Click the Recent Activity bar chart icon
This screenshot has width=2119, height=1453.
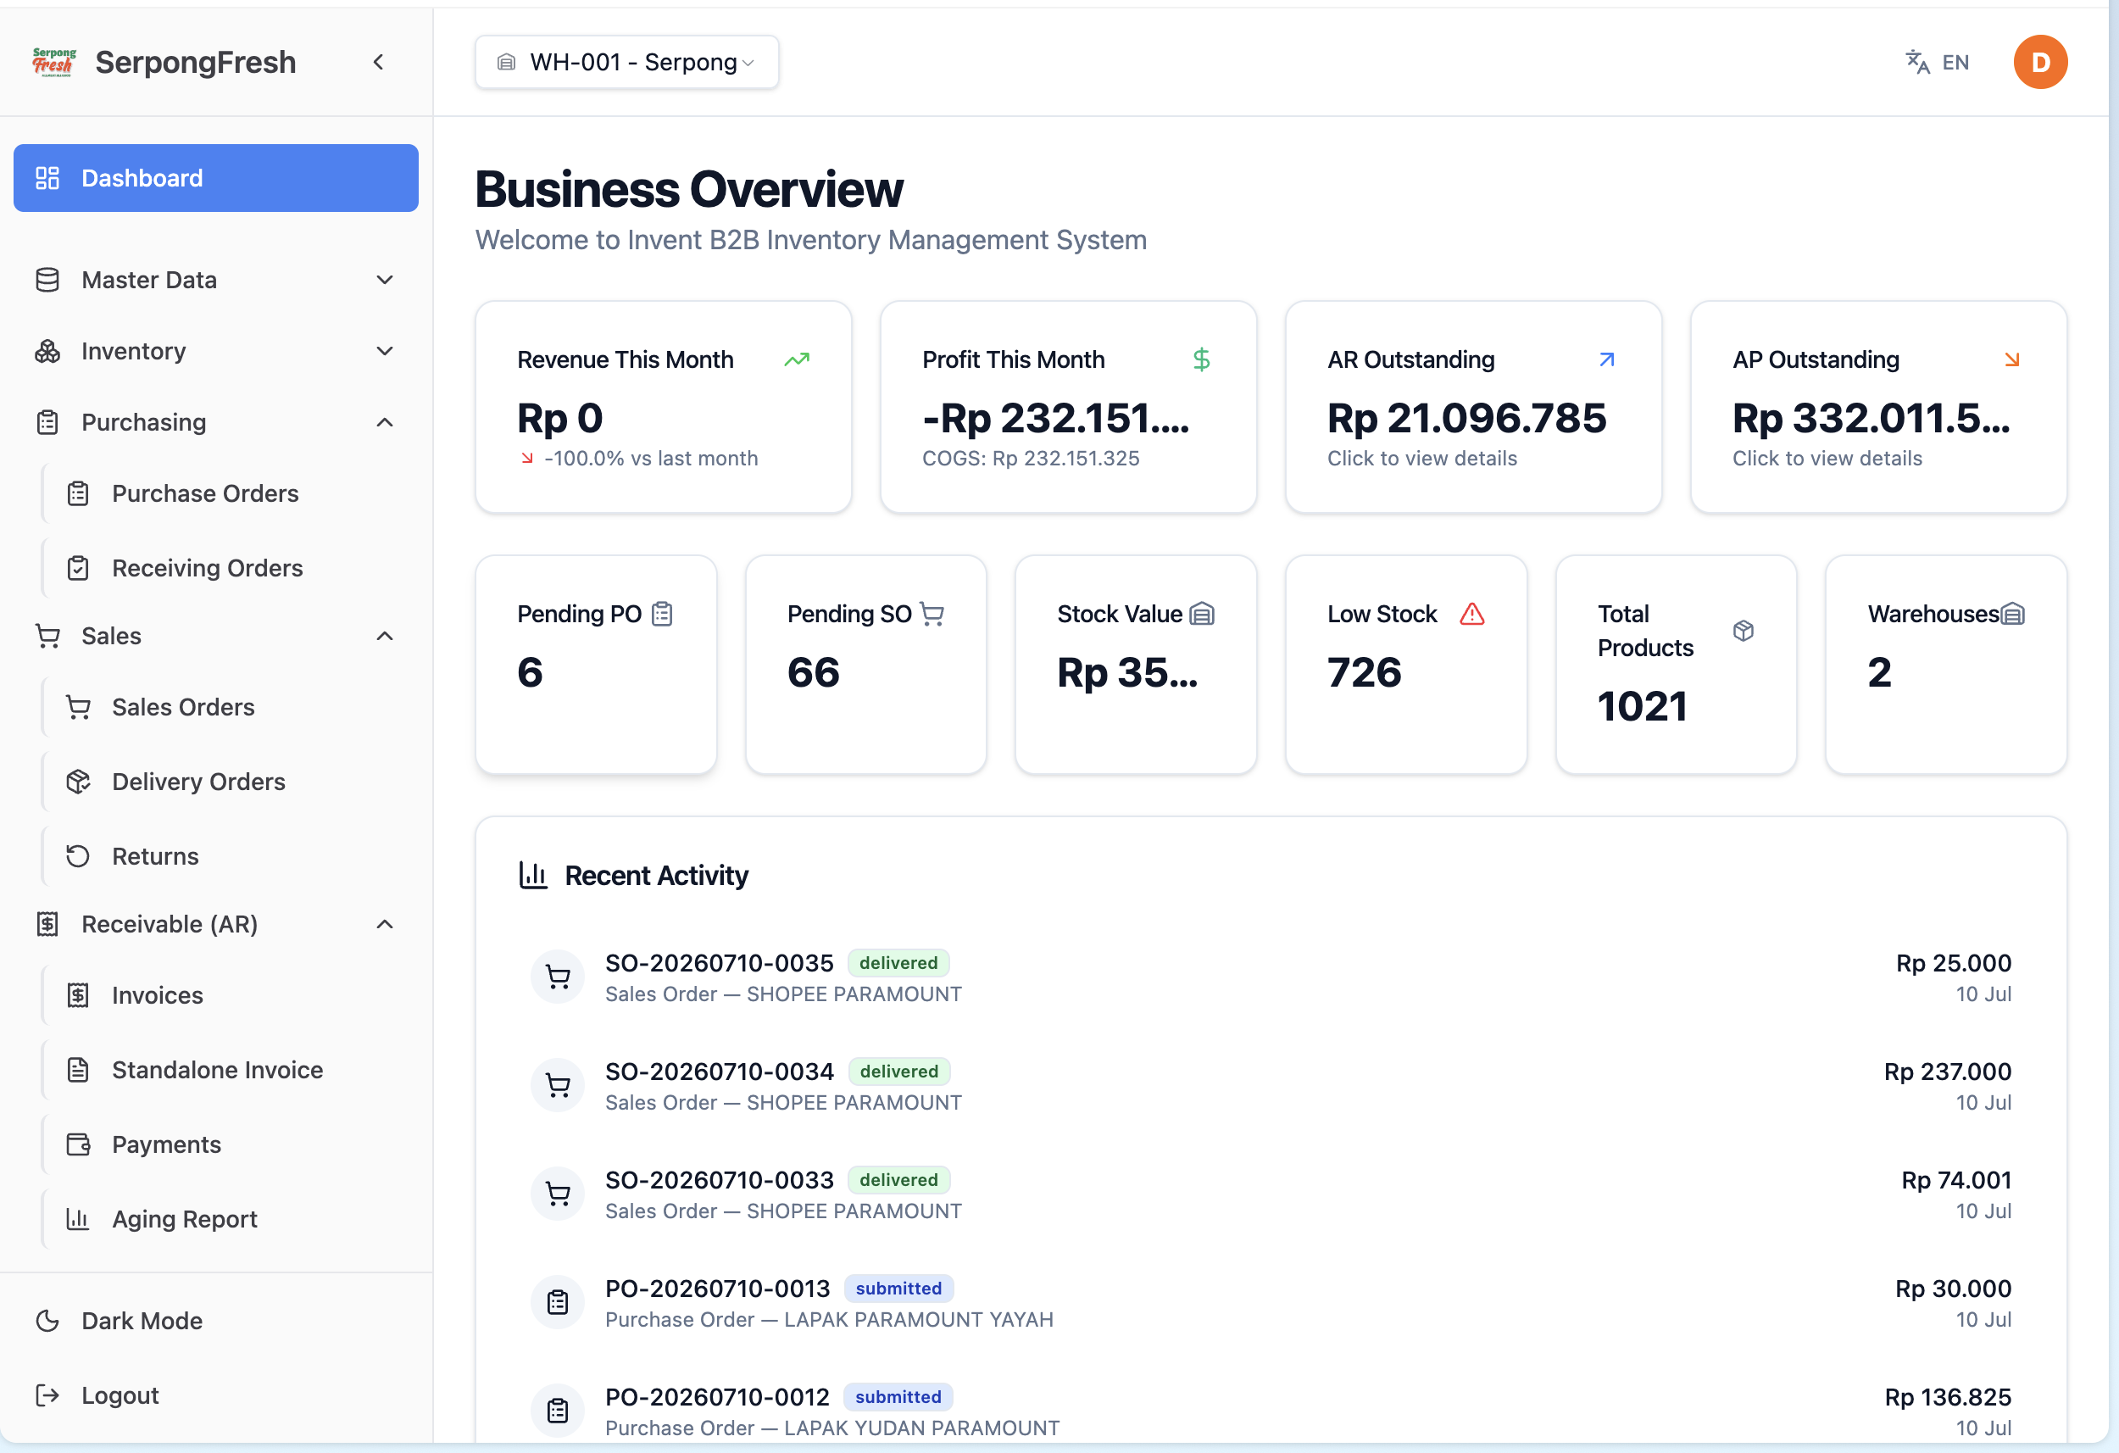pyautogui.click(x=532, y=875)
